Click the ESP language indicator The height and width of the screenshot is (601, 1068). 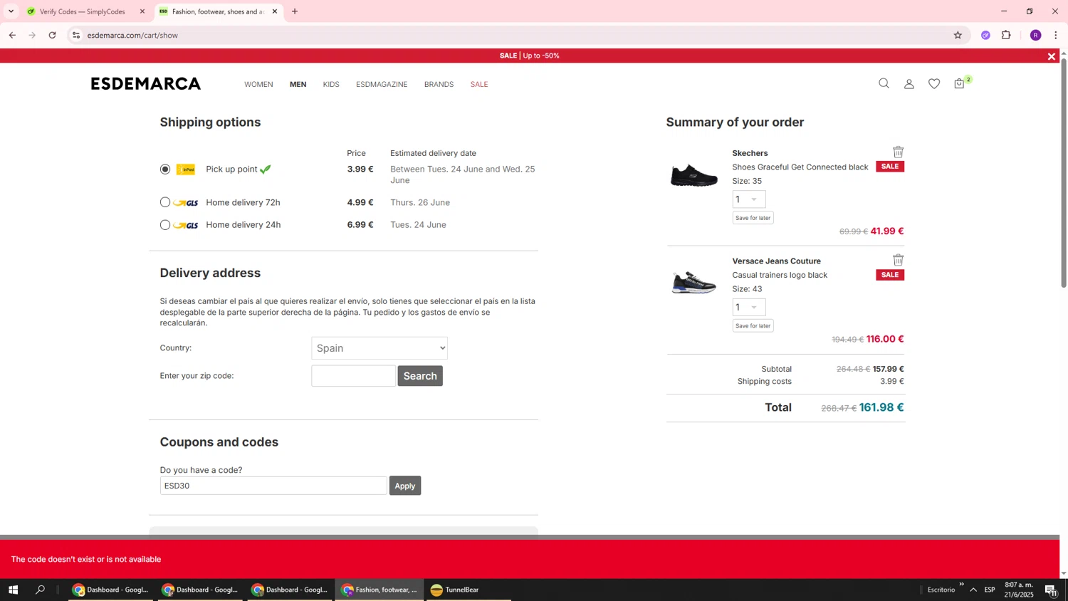(x=990, y=590)
